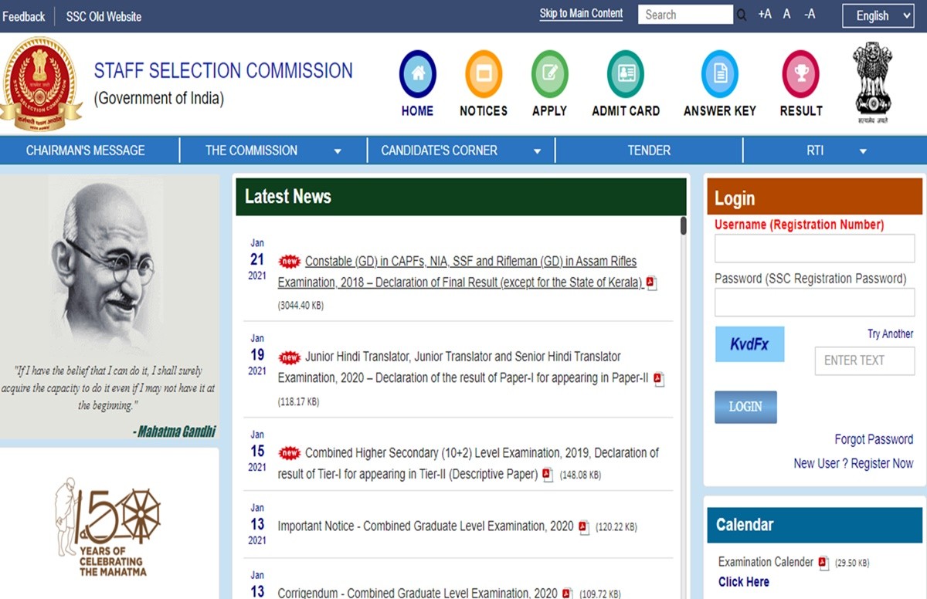Expand Candidate's Corner menu
This screenshot has height=599, width=927.
tap(460, 151)
